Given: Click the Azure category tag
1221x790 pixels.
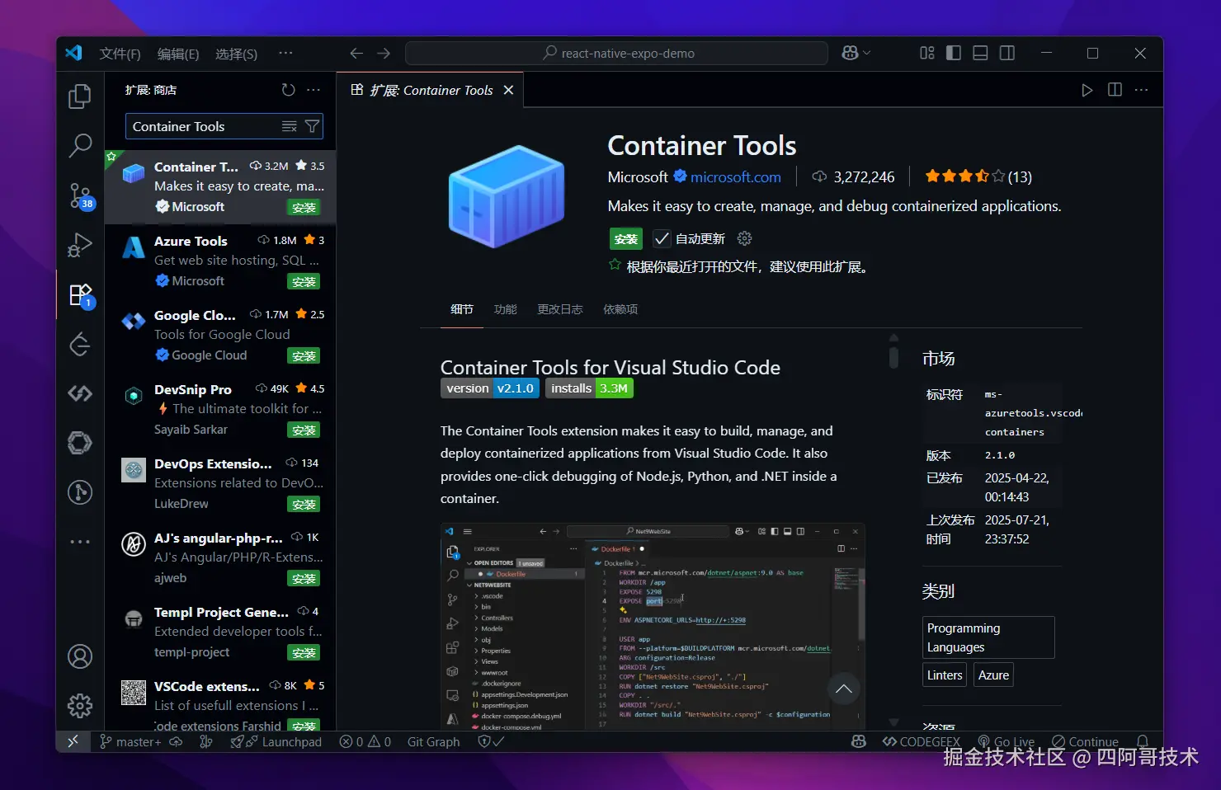Looking at the screenshot, I should tap(993, 675).
